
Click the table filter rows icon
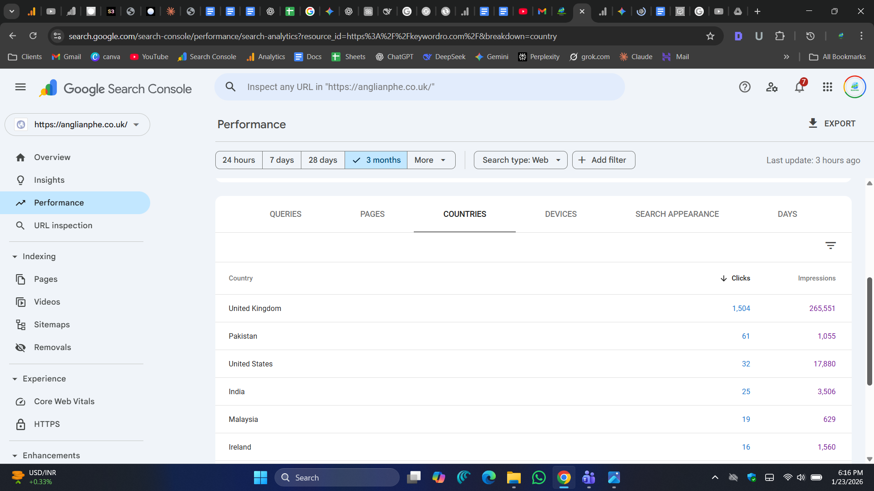click(x=830, y=245)
